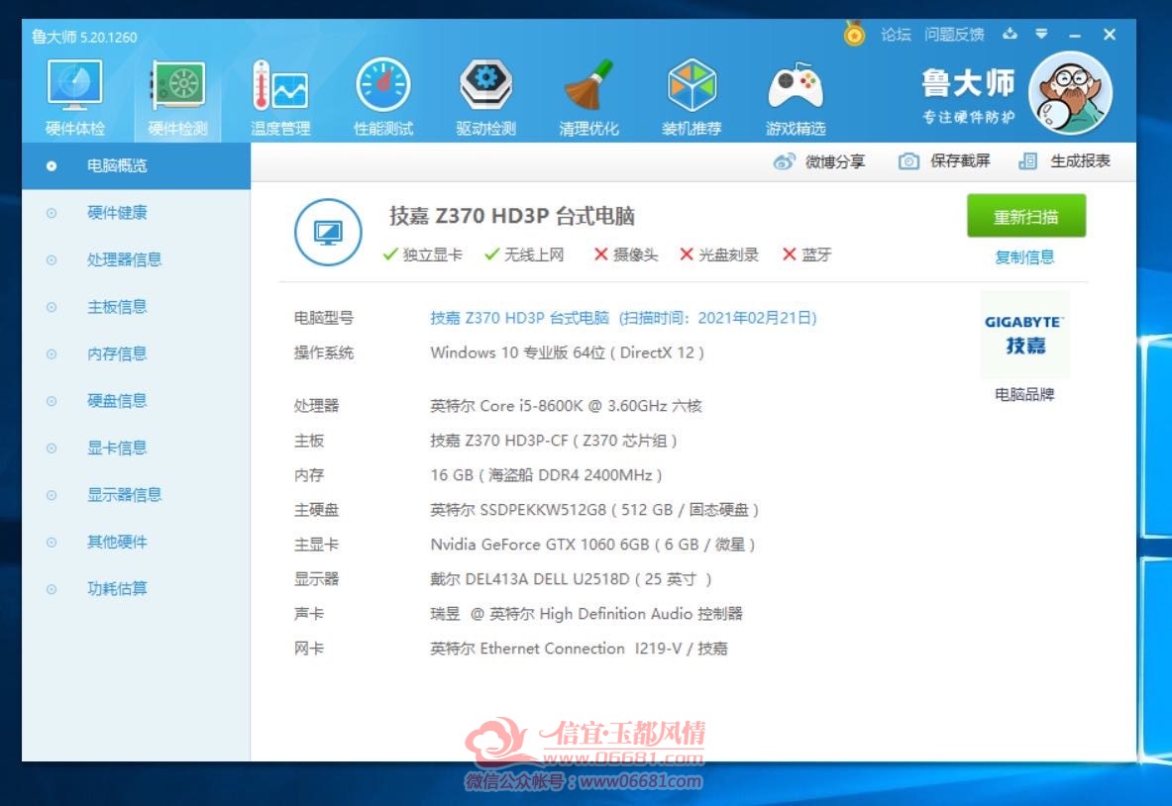Click the 16 GB DDR4 2400MHz memory text

click(x=546, y=475)
